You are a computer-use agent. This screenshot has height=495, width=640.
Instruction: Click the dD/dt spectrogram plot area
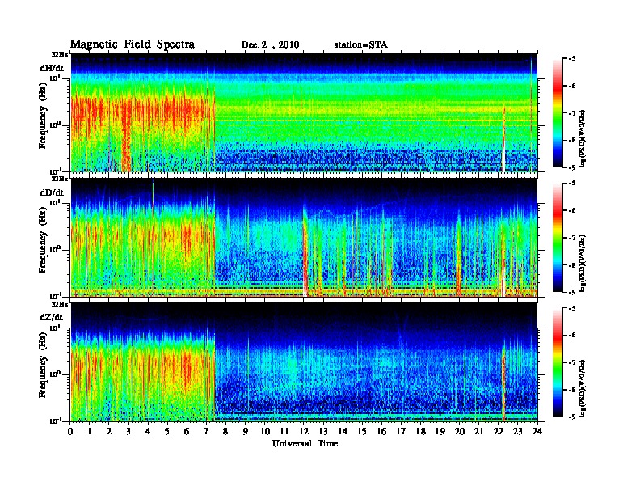coord(304,238)
